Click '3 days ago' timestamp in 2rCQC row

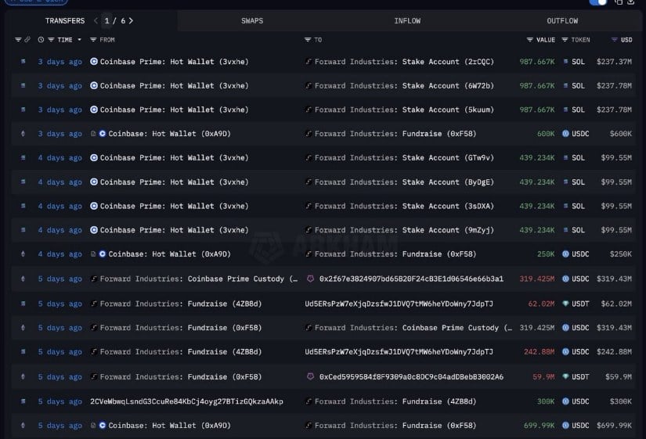(60, 61)
